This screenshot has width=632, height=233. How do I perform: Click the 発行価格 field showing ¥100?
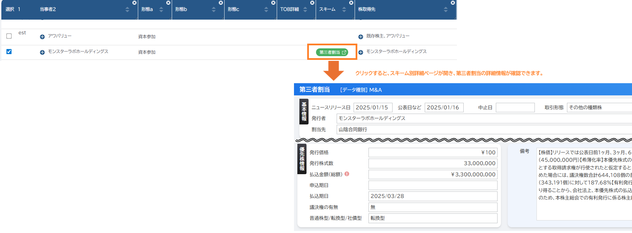[433, 153]
